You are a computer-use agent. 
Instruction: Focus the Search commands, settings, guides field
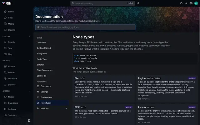click(85, 27)
